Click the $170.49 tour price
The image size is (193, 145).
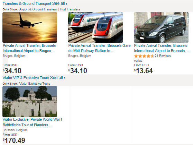(14, 140)
